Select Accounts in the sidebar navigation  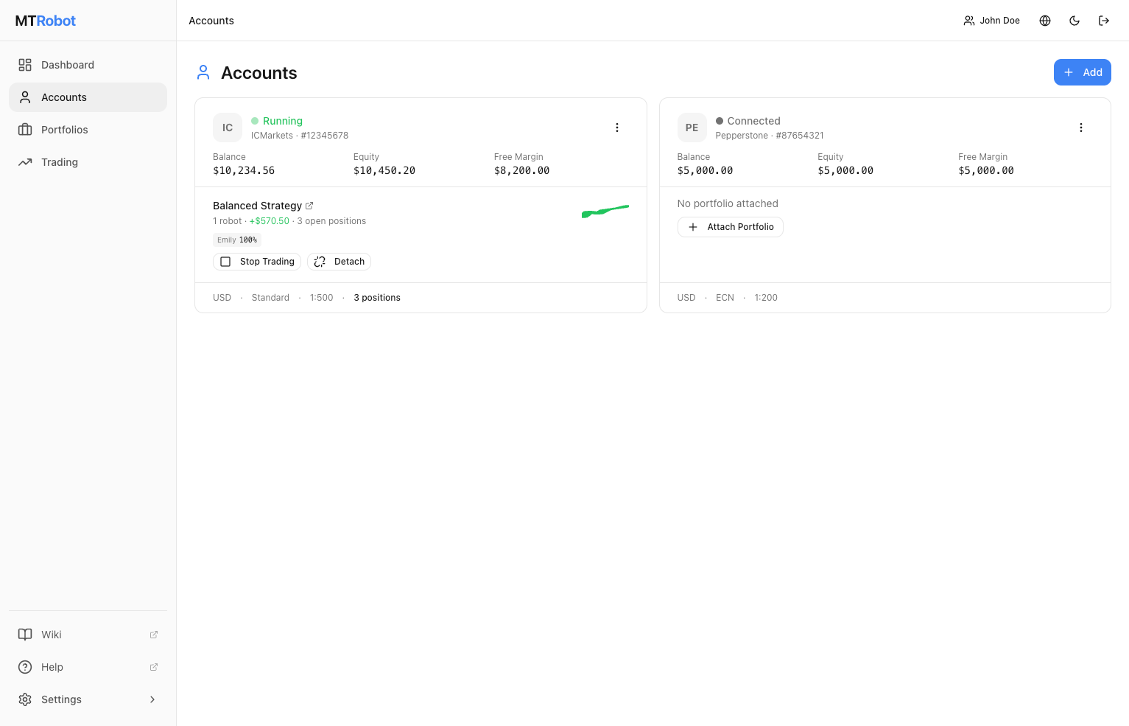point(64,97)
